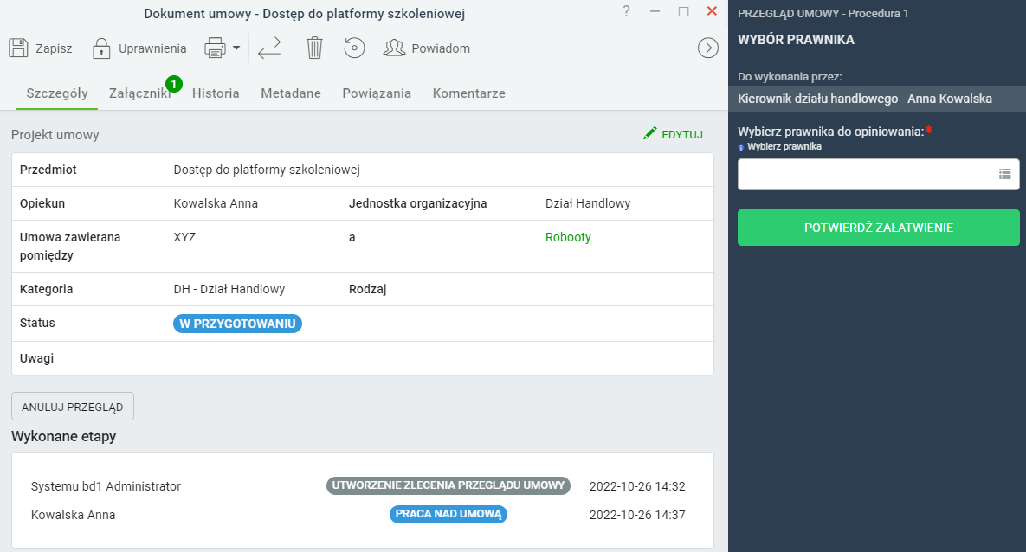Open the Załączniki tab
The image size is (1026, 552).
click(139, 93)
